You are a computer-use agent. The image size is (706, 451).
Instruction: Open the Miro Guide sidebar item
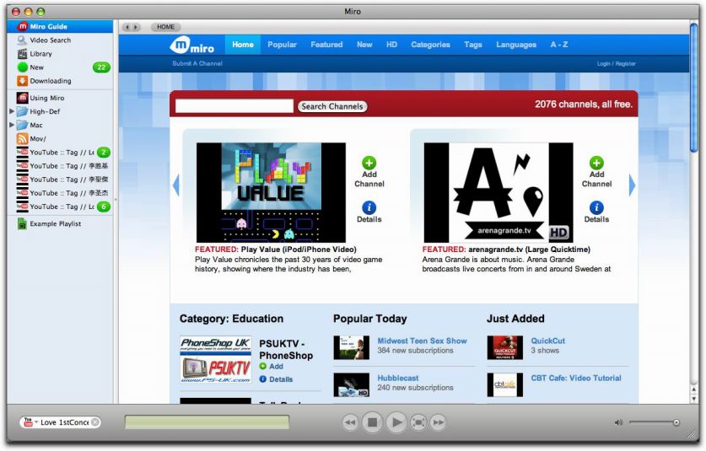[60, 27]
